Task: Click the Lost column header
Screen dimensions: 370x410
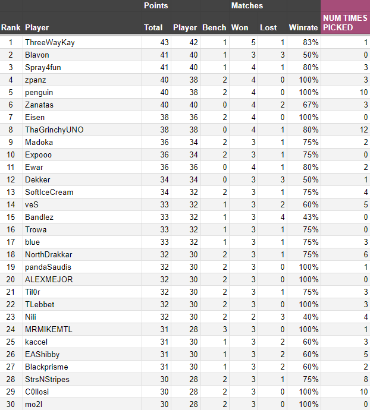Action: point(272,23)
